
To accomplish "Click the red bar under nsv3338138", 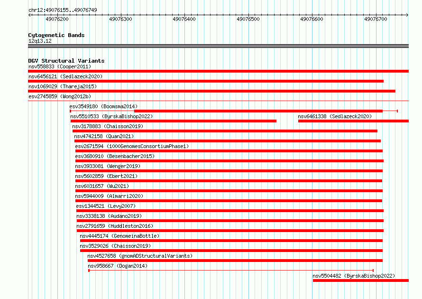I will pos(230,221).
